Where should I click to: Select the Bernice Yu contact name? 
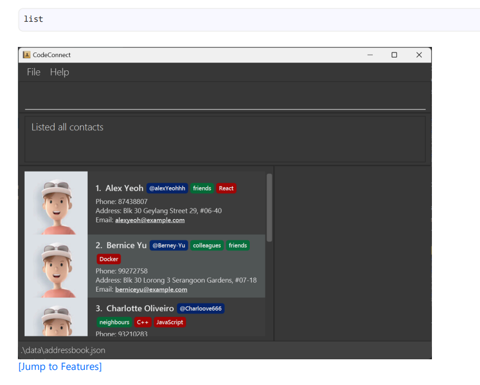126,245
